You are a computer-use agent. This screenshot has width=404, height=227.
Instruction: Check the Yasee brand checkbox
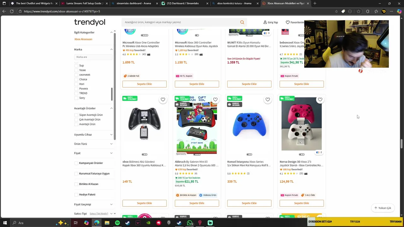(76, 70)
